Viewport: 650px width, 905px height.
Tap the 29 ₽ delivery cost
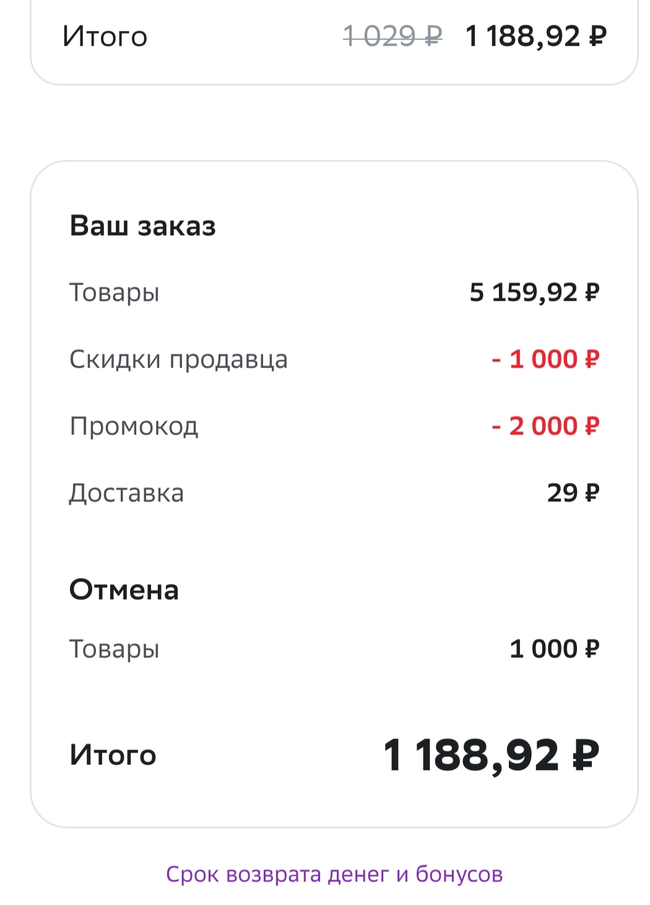573,493
